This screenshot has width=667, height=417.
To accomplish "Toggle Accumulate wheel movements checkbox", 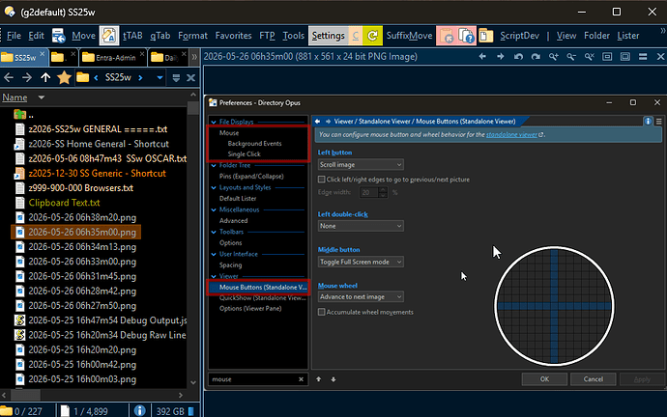I will (322, 312).
